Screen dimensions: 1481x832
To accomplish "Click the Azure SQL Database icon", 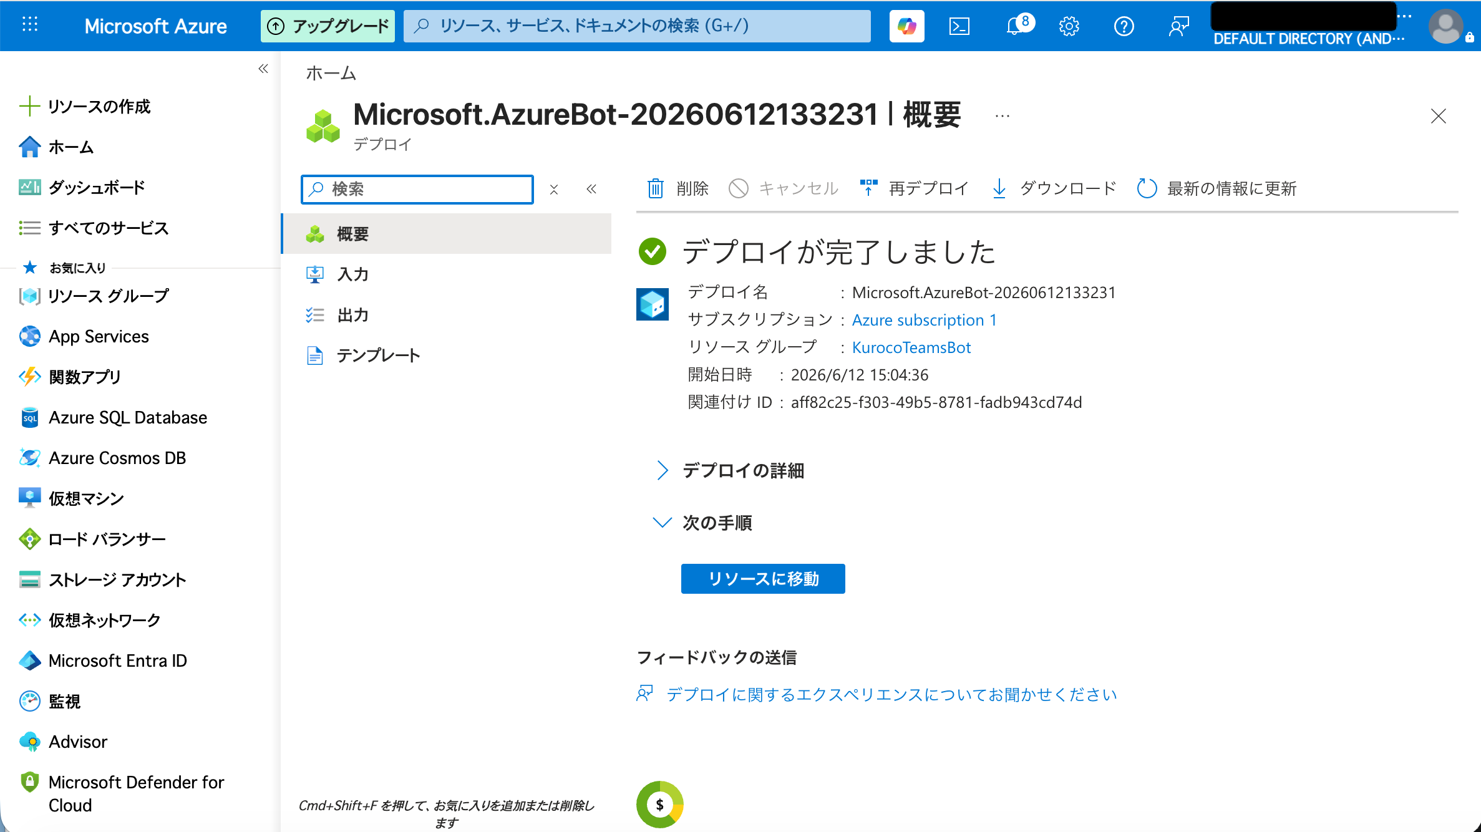I will [29, 417].
